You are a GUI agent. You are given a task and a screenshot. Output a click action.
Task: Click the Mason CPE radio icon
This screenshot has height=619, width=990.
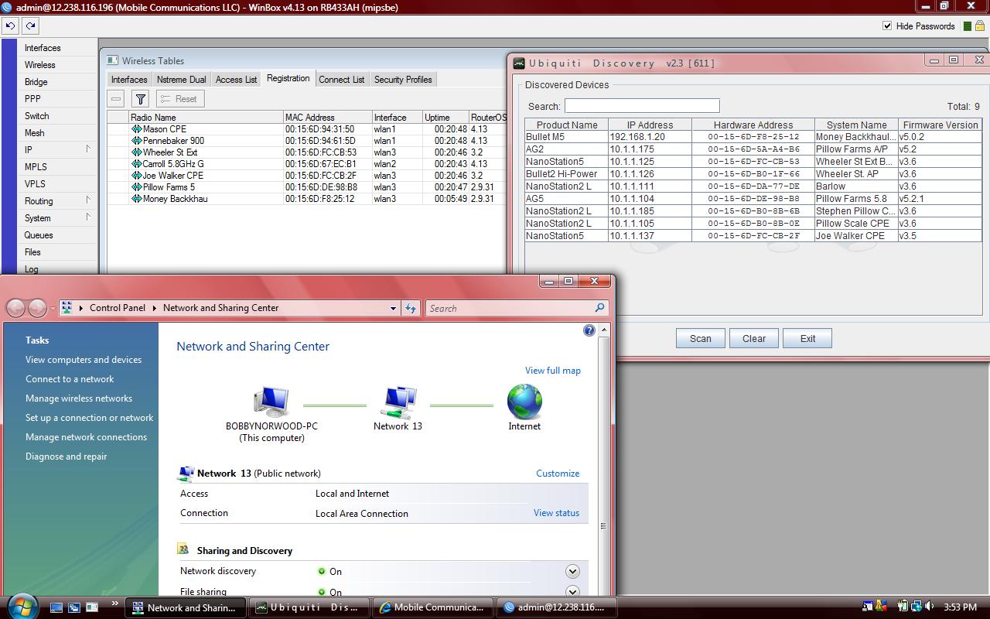[137, 129]
